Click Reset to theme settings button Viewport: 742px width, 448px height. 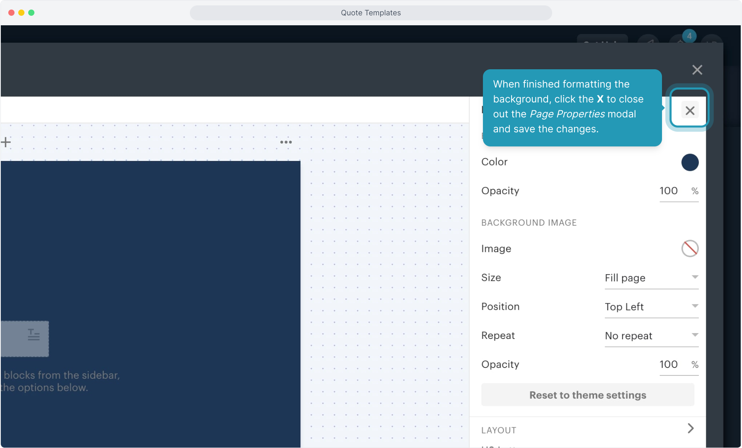(588, 395)
